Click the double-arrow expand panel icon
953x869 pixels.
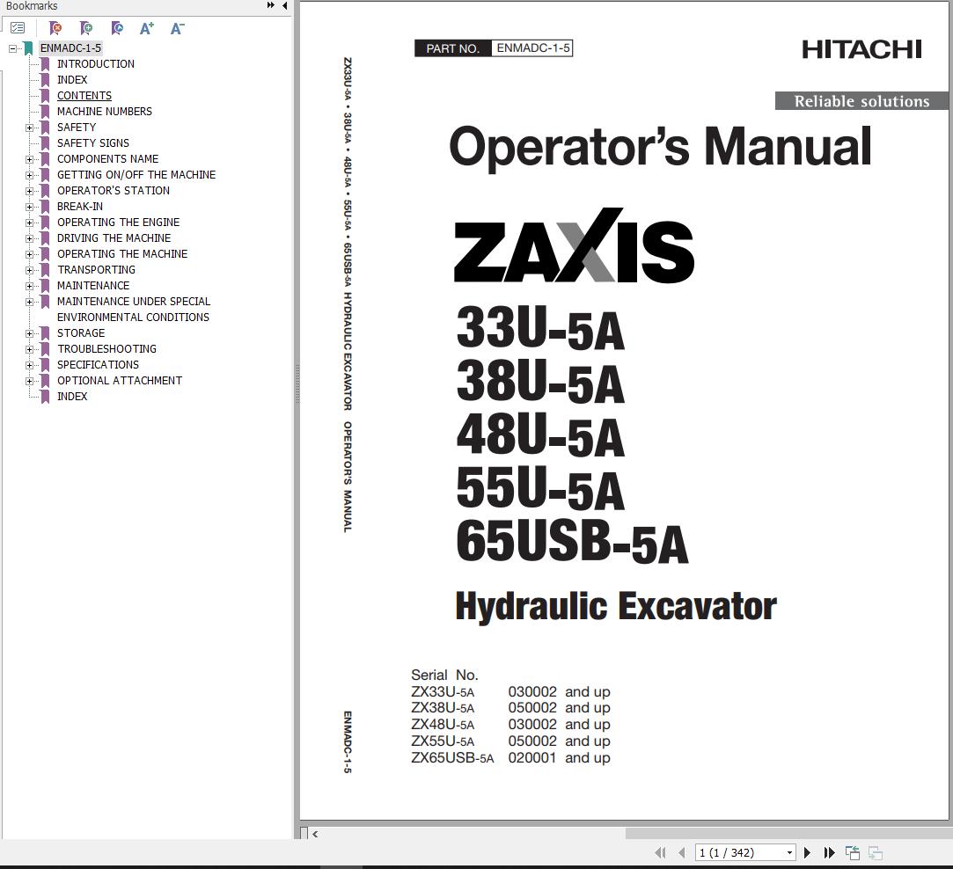(271, 5)
